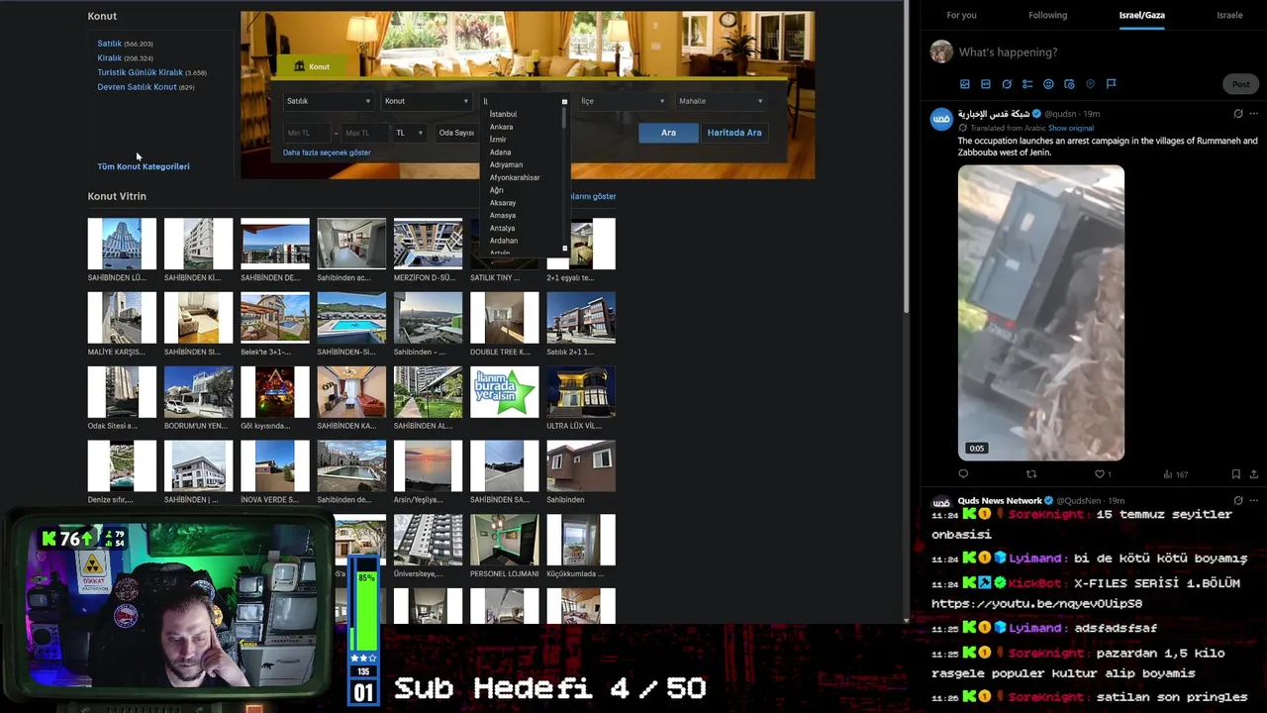Open Grok enhance icon in post composer
Image resolution: width=1267 pixels, height=713 pixels.
coord(1007,84)
